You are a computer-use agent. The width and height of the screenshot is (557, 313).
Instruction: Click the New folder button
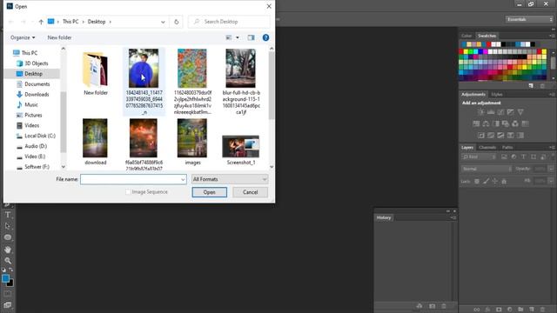pos(59,37)
